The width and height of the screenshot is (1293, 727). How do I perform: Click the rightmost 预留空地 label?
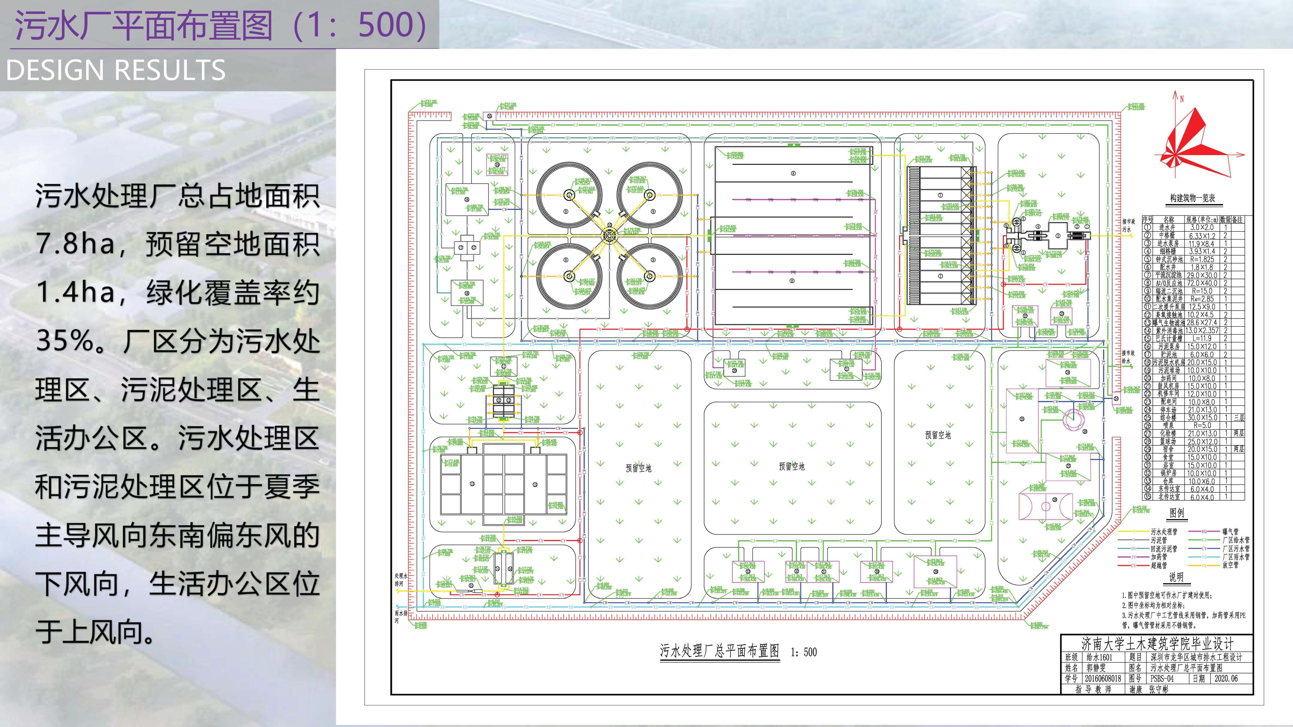point(938,435)
